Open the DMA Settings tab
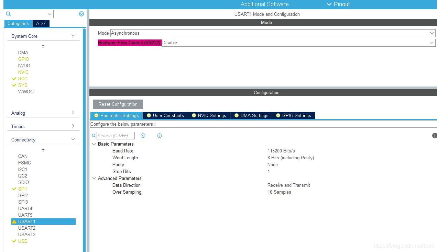The height and width of the screenshot is (252, 437). (x=251, y=115)
